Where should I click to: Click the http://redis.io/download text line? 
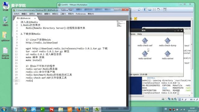point(42,43)
